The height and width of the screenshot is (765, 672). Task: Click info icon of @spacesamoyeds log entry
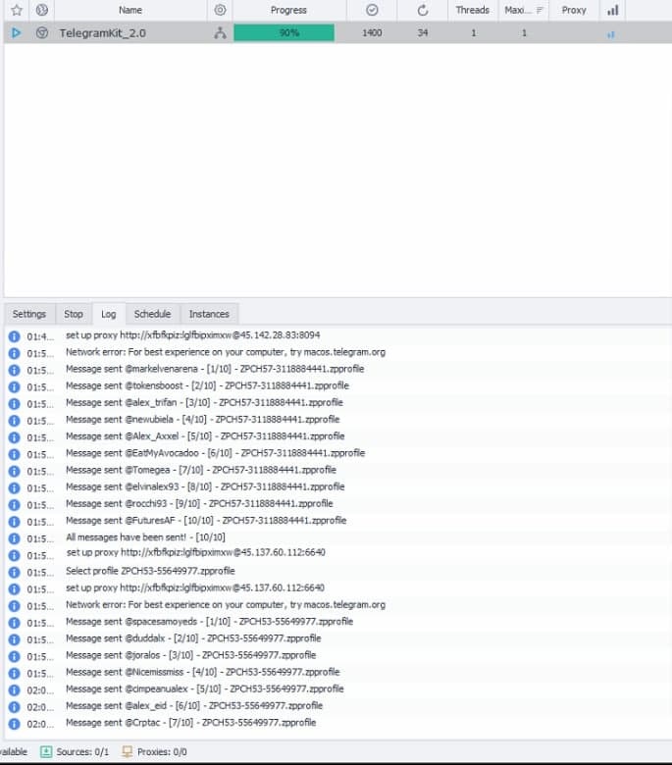[x=14, y=623]
